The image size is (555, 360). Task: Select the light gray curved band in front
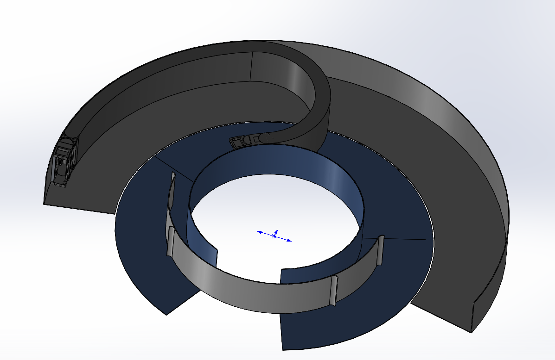[x=250, y=282]
